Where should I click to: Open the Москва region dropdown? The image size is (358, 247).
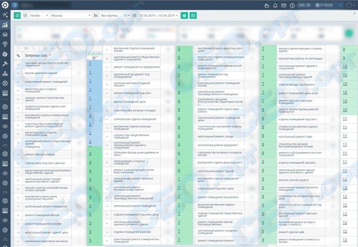click(x=71, y=15)
